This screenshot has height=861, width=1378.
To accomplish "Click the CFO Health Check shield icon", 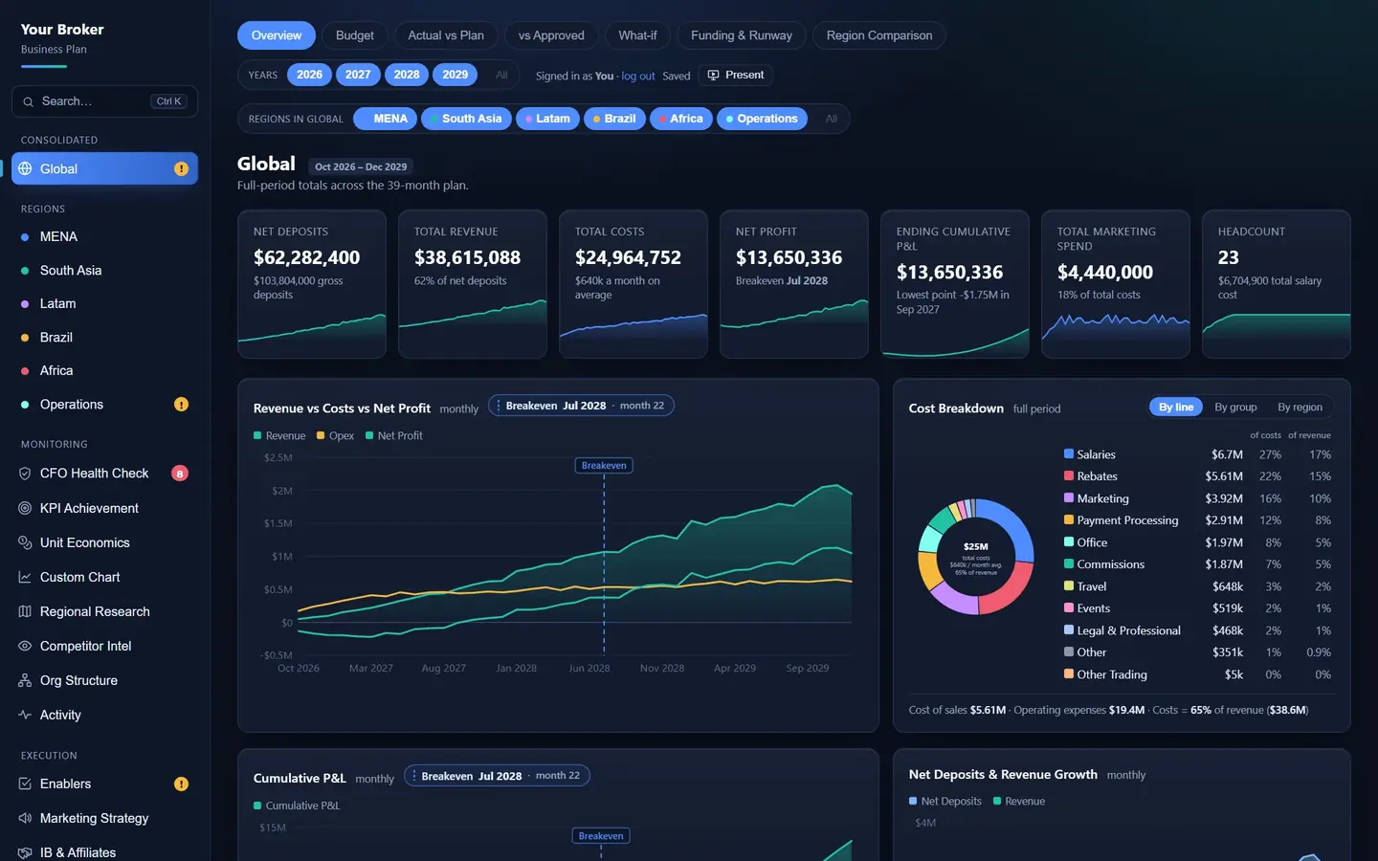I will tap(25, 474).
